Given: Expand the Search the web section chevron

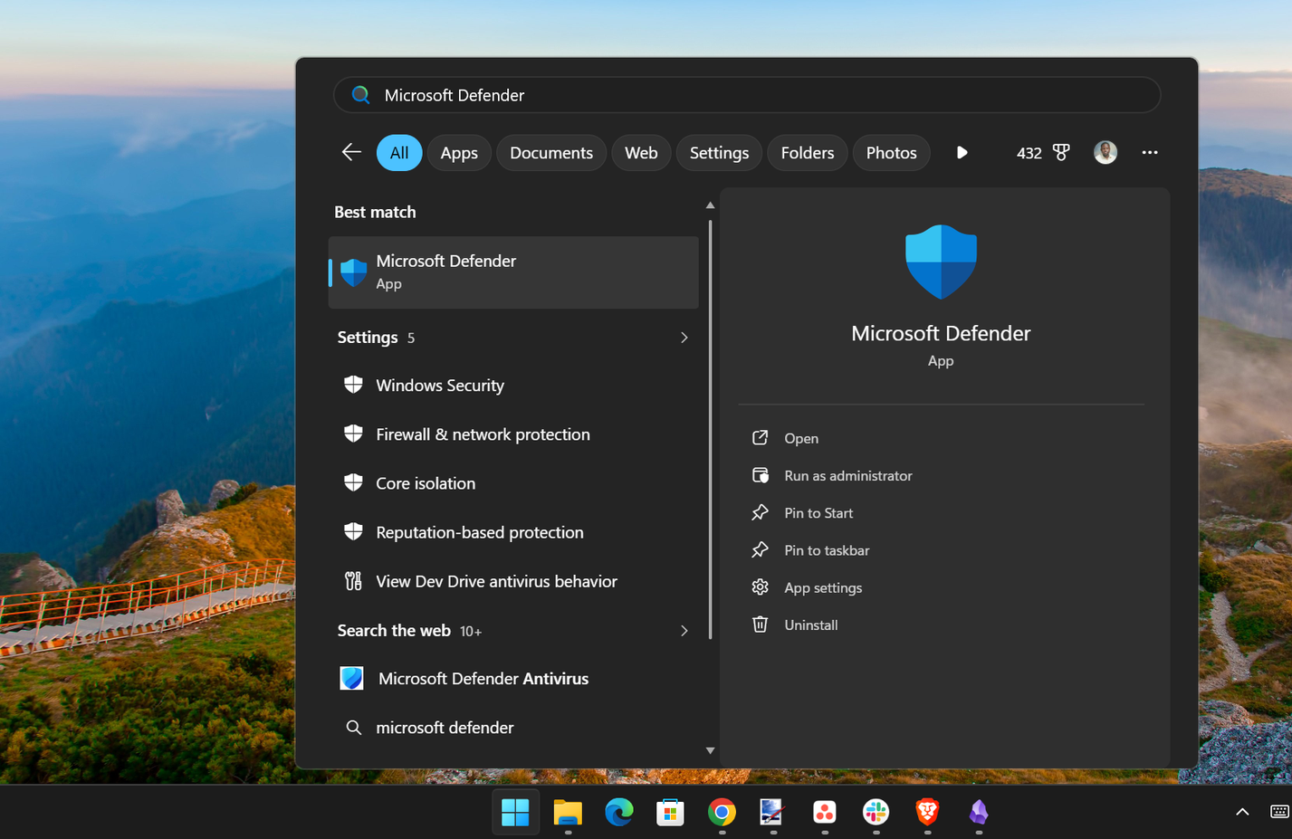Looking at the screenshot, I should (x=684, y=631).
